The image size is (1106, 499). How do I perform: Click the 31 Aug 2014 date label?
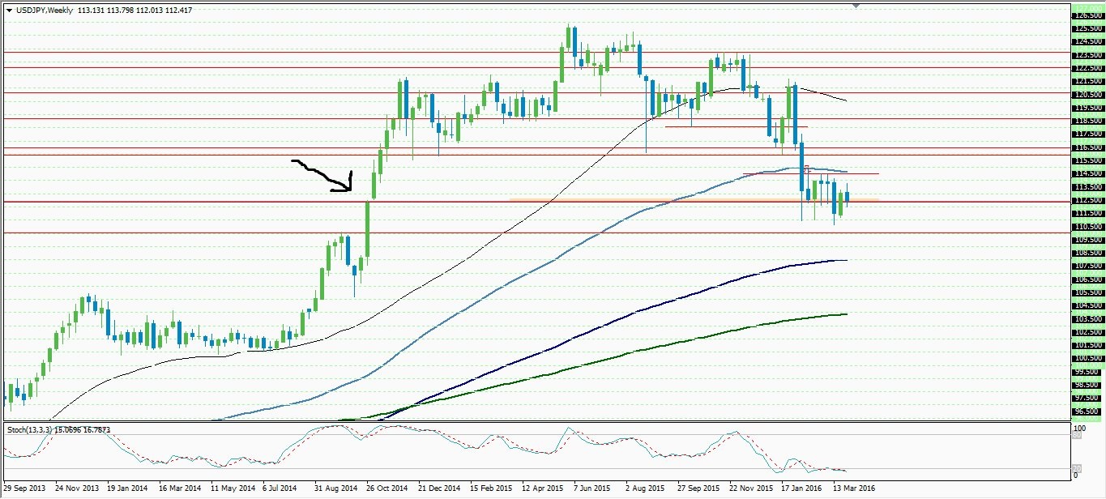336,489
